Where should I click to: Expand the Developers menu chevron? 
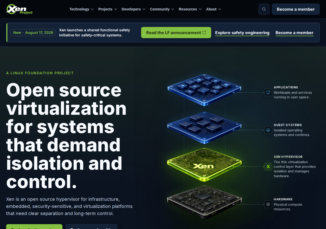(x=144, y=9)
